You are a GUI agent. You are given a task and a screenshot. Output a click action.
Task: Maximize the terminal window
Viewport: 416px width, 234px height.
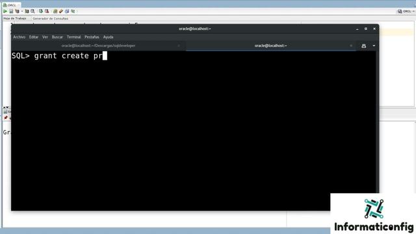click(x=366, y=29)
